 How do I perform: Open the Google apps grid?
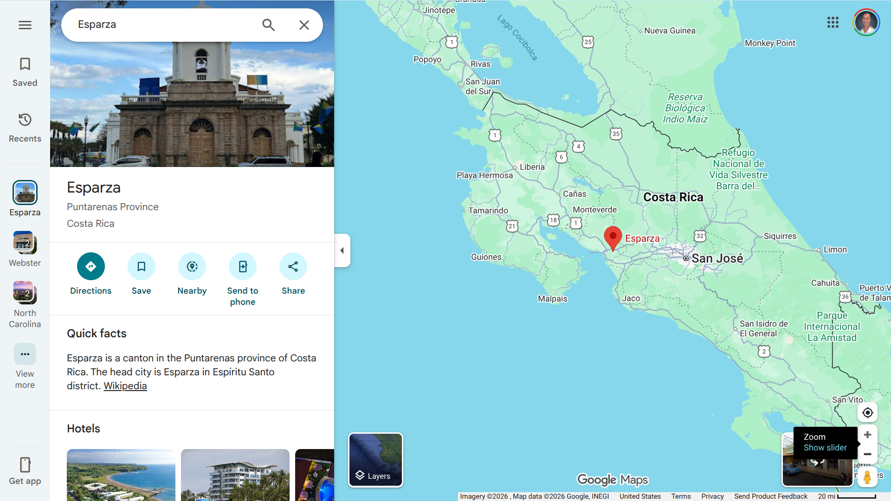point(833,22)
